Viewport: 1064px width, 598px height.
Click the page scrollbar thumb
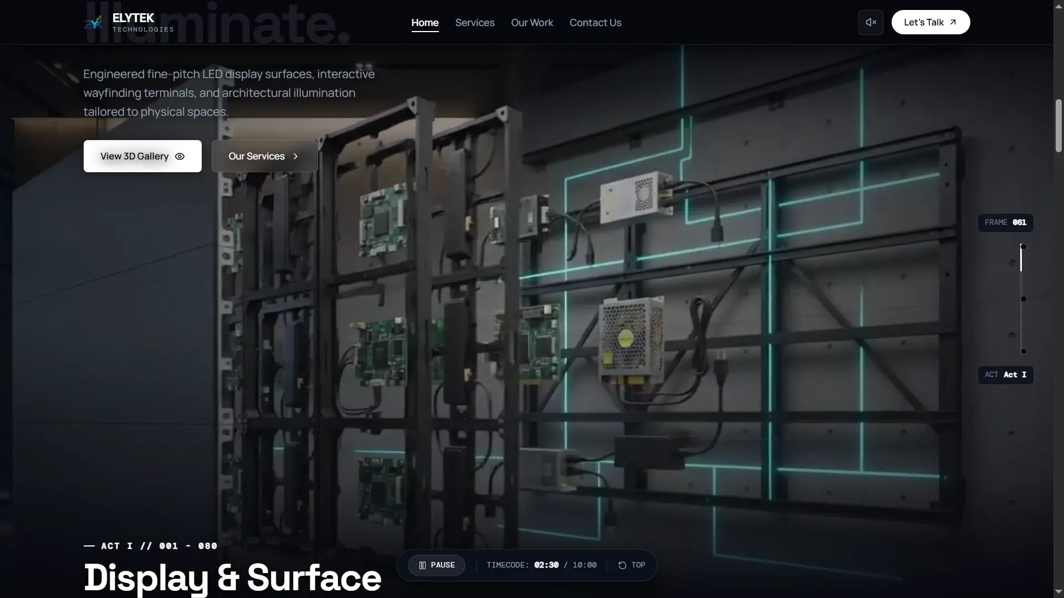(x=1058, y=126)
